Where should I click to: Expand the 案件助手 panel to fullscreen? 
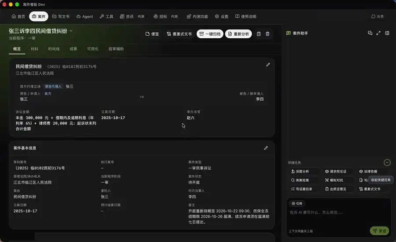point(378,33)
